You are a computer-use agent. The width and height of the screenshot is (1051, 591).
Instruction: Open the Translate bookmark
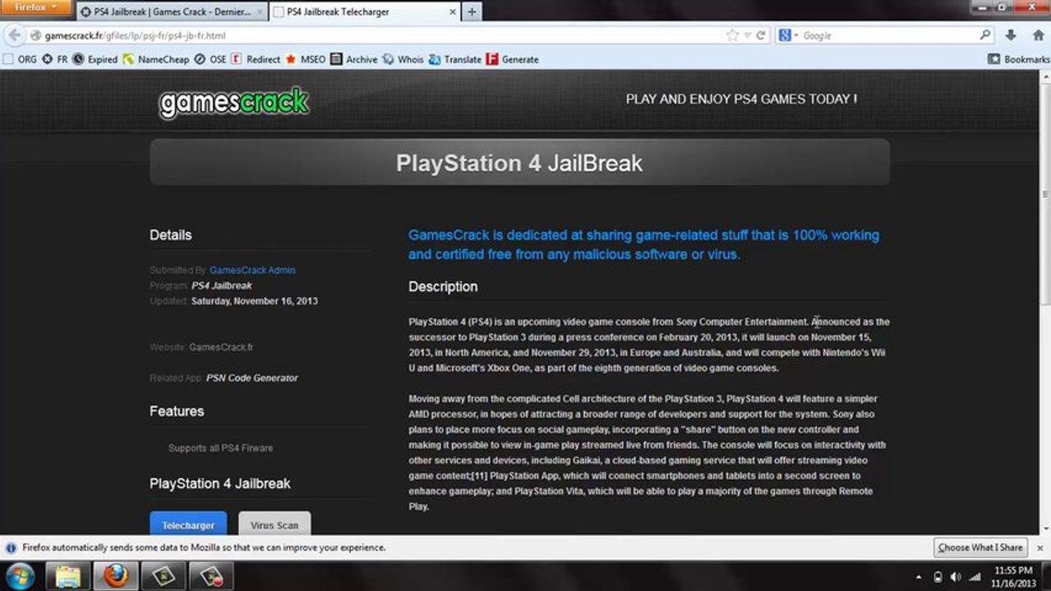(x=455, y=59)
